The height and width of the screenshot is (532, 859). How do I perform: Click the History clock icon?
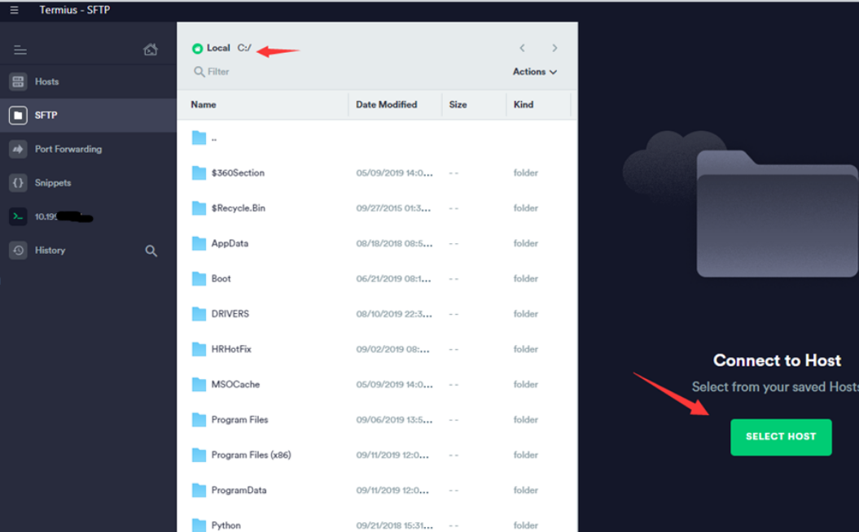pyautogui.click(x=18, y=250)
